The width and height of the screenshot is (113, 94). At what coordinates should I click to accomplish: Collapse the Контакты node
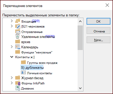[12, 57]
